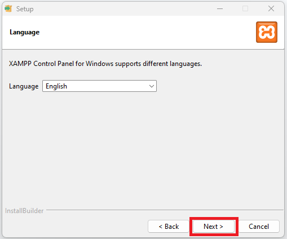This screenshot has width=287, height=239.
Task: Select the English text in language selector
Action: coord(56,86)
